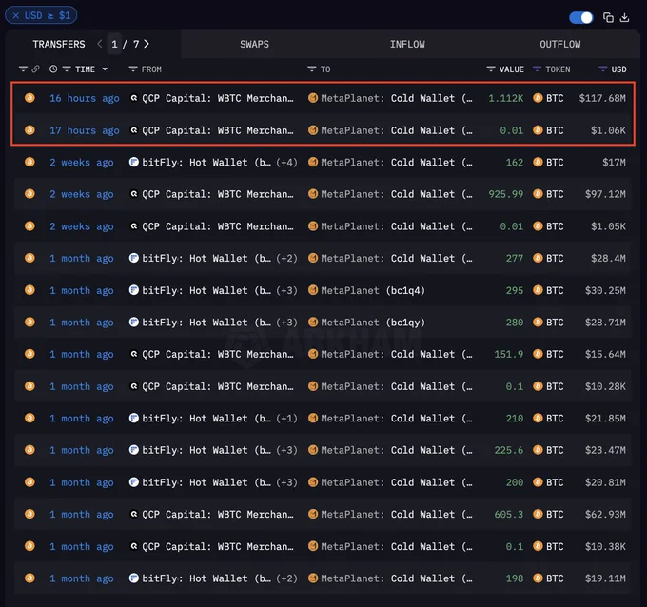
Task: Remove the USD ≥ $1 filter chip
Action: point(15,15)
